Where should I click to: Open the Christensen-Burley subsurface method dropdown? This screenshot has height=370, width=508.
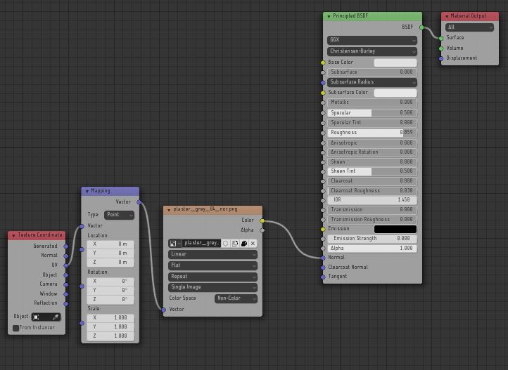coord(372,51)
